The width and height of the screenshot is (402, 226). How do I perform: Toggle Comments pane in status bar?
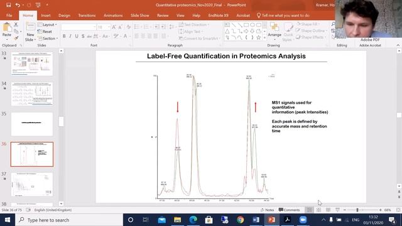289,210
